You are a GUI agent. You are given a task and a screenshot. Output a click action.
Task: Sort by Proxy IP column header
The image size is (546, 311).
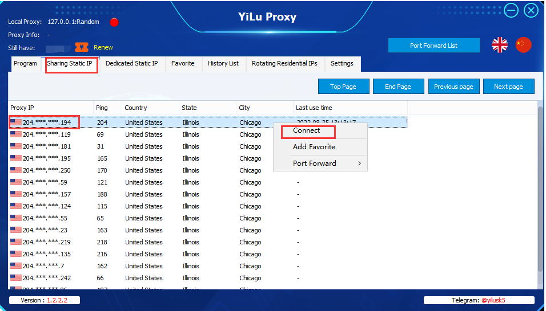(x=51, y=108)
